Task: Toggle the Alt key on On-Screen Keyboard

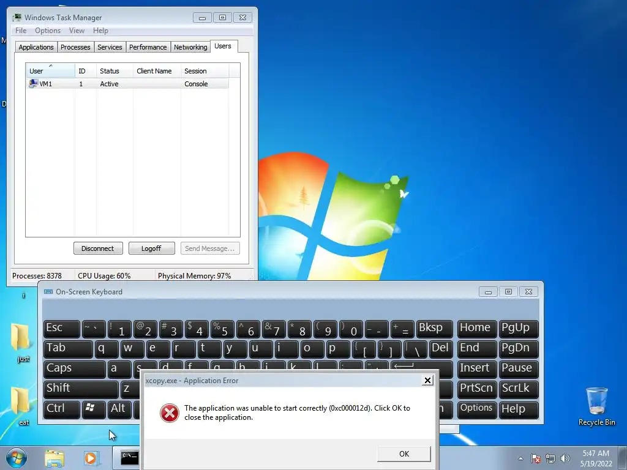Action: (x=119, y=409)
